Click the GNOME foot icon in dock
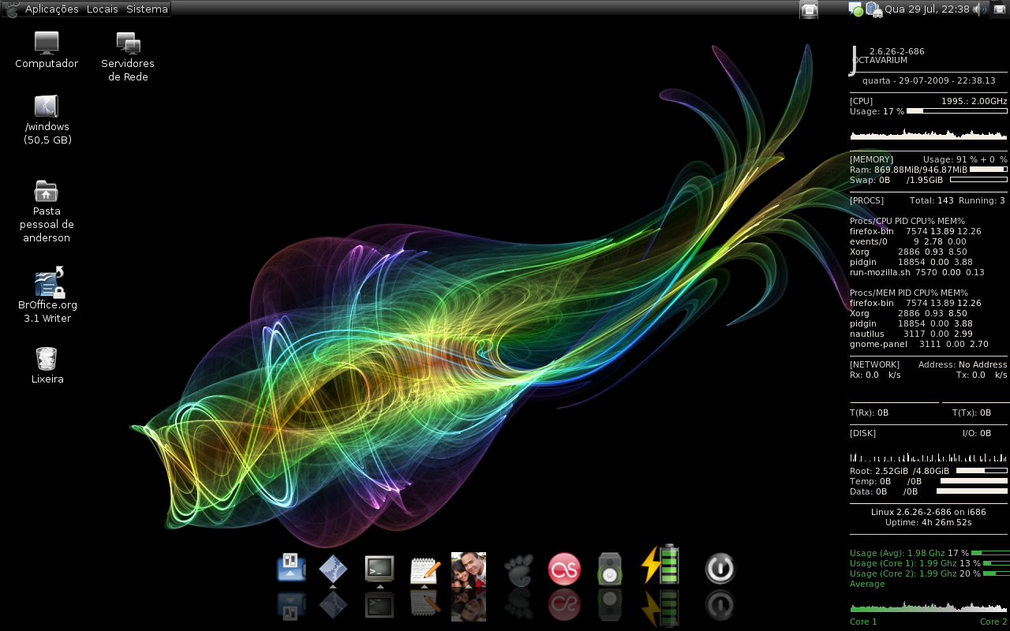This screenshot has height=631, width=1010. 518,569
